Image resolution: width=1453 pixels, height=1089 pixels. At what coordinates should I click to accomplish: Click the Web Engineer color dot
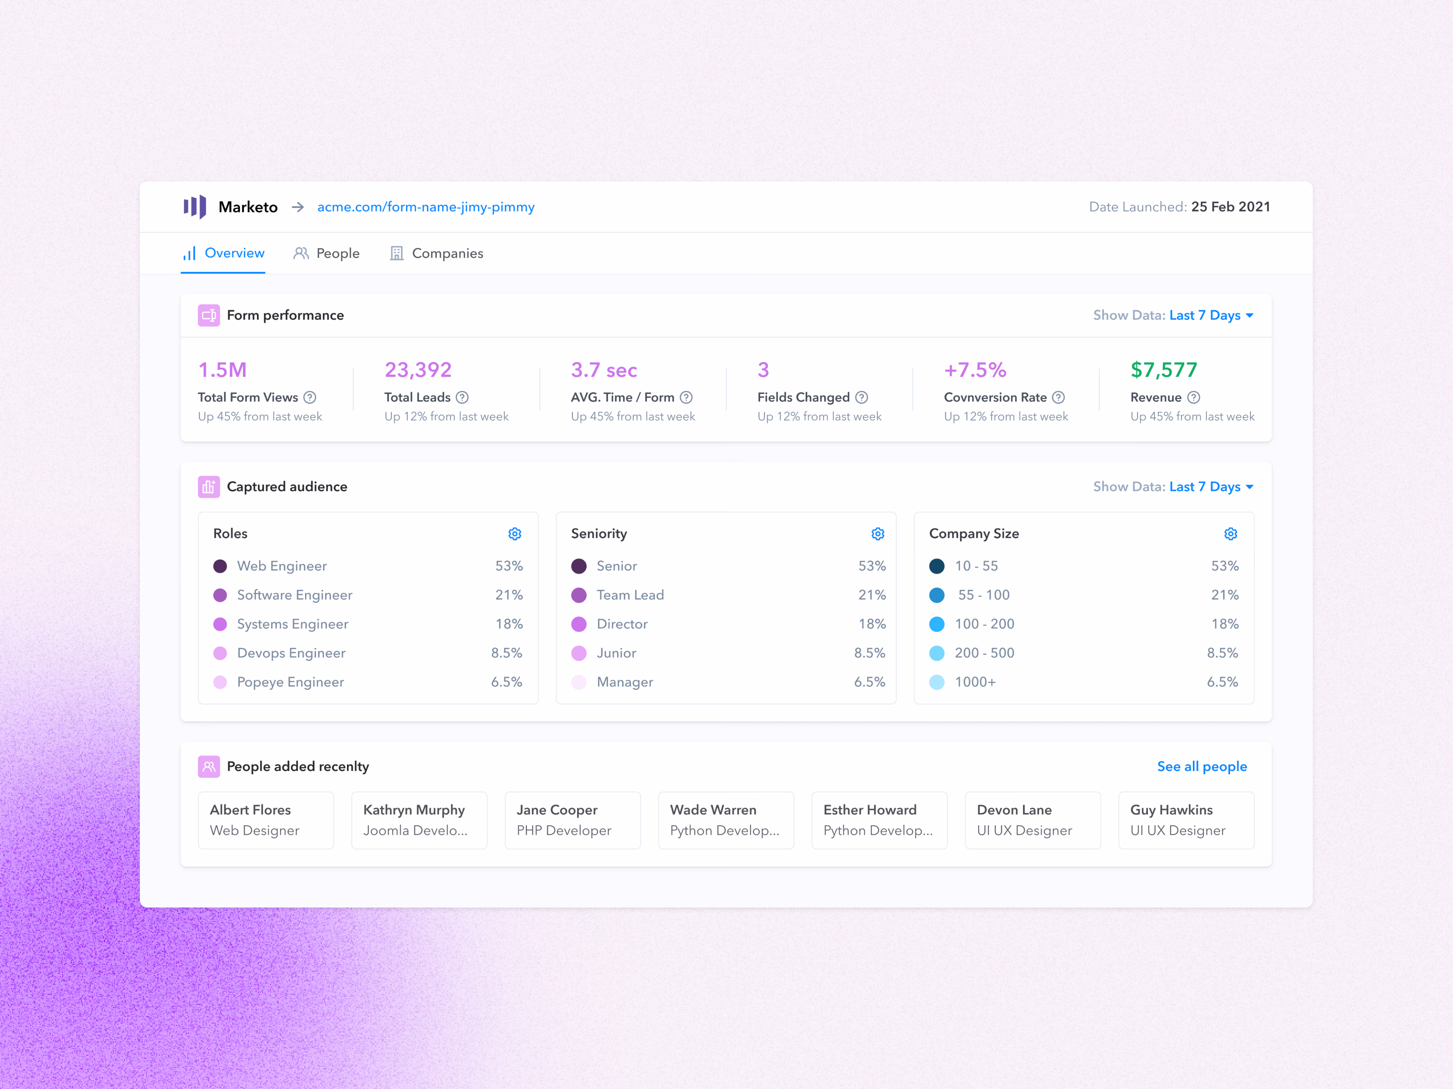coord(220,566)
